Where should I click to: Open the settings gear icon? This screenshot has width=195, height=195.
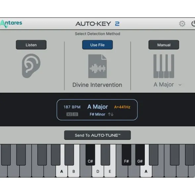pyautogui.click(x=182, y=24)
